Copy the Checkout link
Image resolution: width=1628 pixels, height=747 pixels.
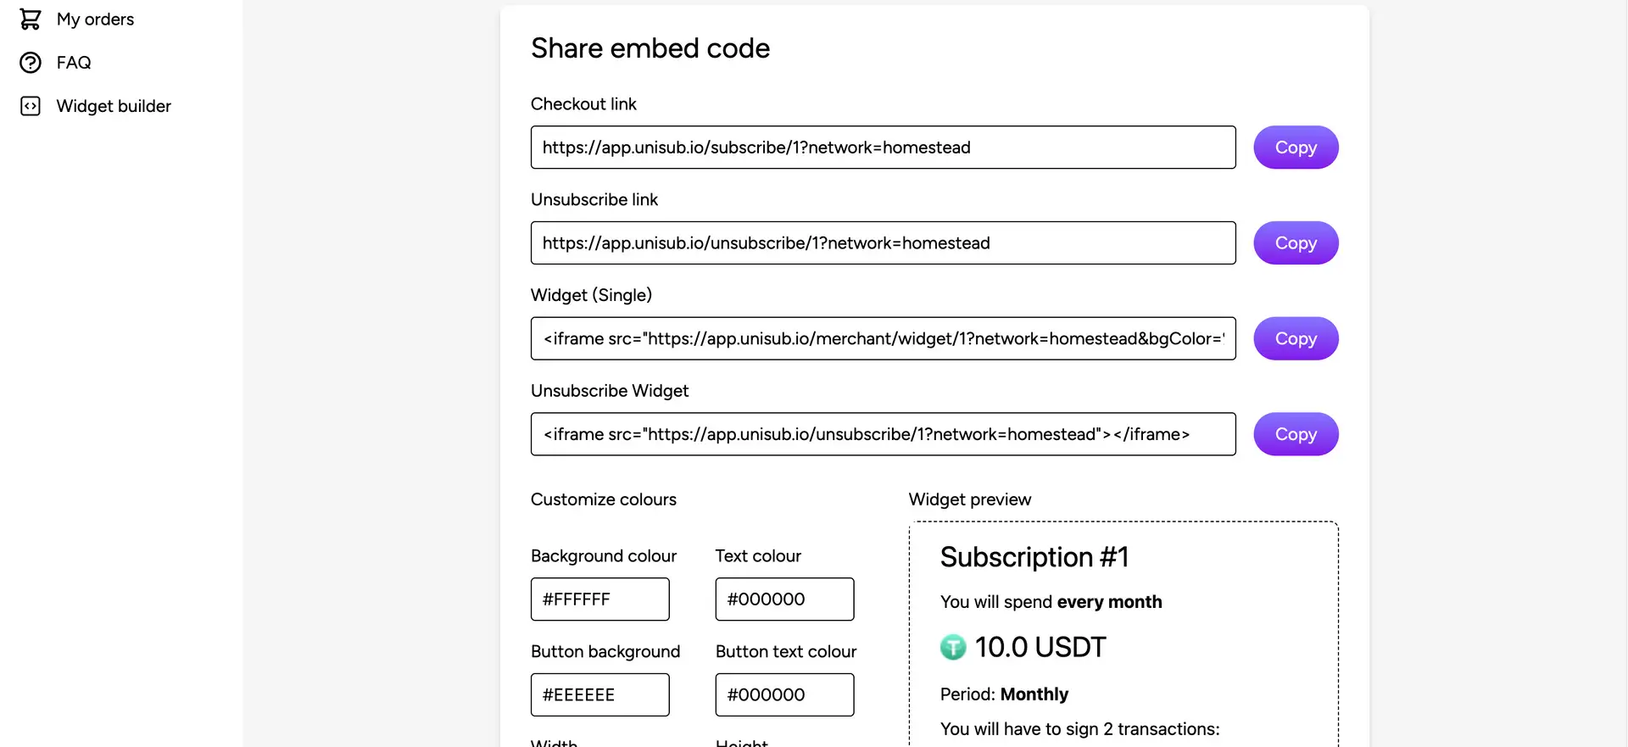pyautogui.click(x=1296, y=148)
